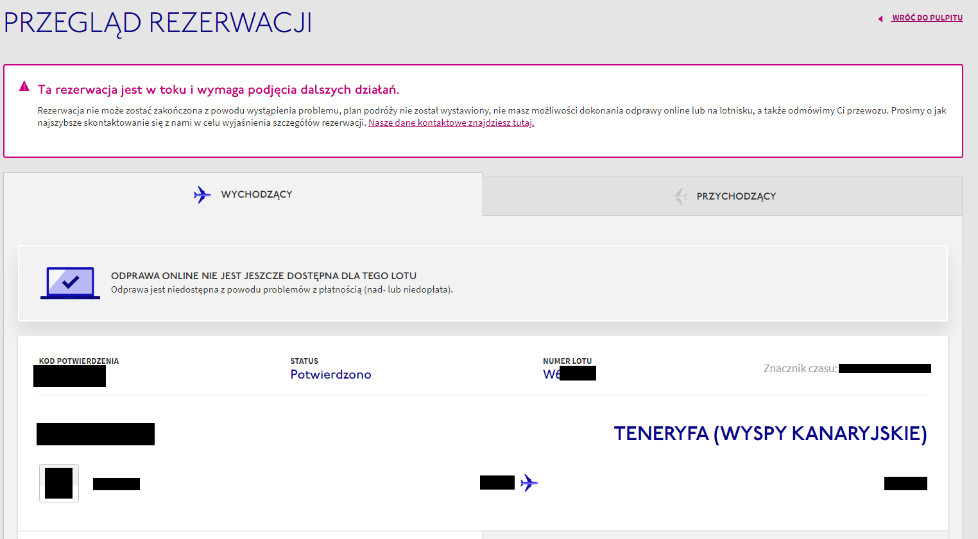
Task: Click the blue airplane icon on the WYCHODZĄCY tab
Action: (202, 194)
